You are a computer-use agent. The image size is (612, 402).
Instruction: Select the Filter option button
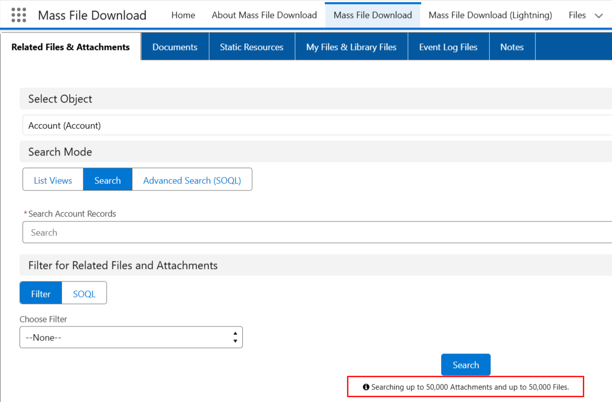[41, 293]
